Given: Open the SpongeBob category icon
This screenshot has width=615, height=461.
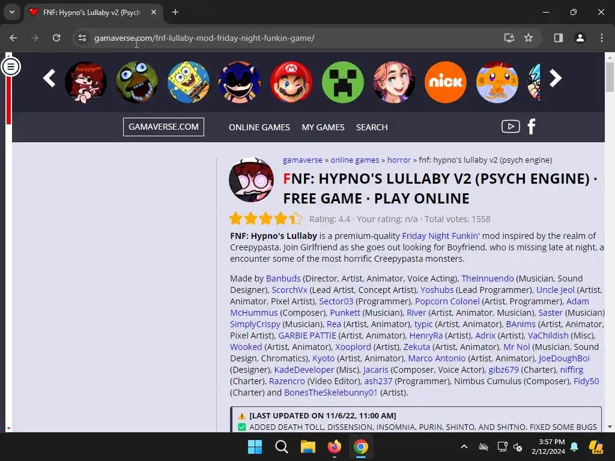Looking at the screenshot, I should click(x=188, y=82).
